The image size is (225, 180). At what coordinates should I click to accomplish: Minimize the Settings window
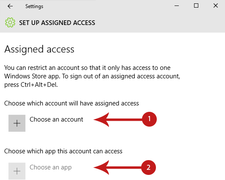coord(177,6)
